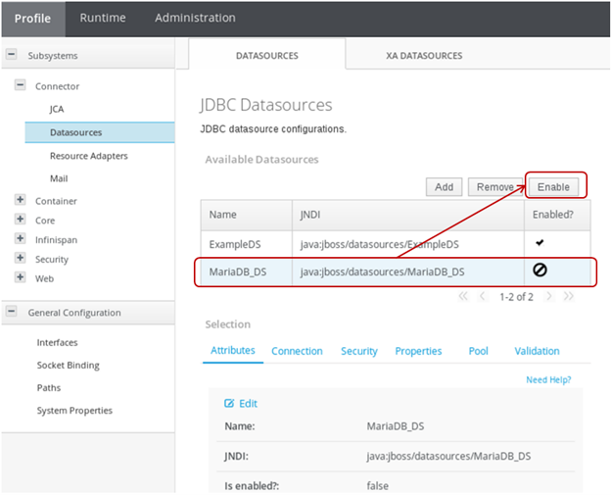Collapse the Connector tree node
Screen dimensions: 611x495
click(x=20, y=86)
